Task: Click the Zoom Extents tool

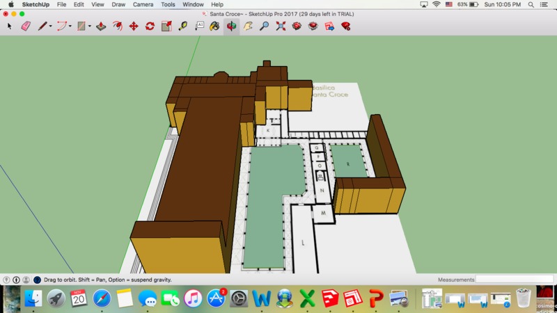Action: pyautogui.click(x=281, y=26)
